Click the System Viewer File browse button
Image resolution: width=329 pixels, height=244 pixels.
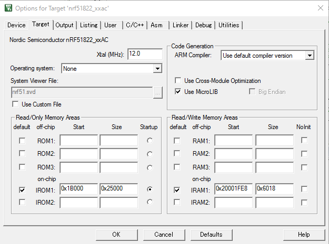pyautogui.click(x=158, y=92)
